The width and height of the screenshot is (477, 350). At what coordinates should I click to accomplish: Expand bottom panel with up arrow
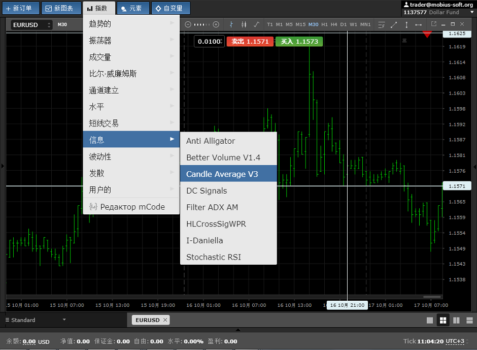[238, 330]
